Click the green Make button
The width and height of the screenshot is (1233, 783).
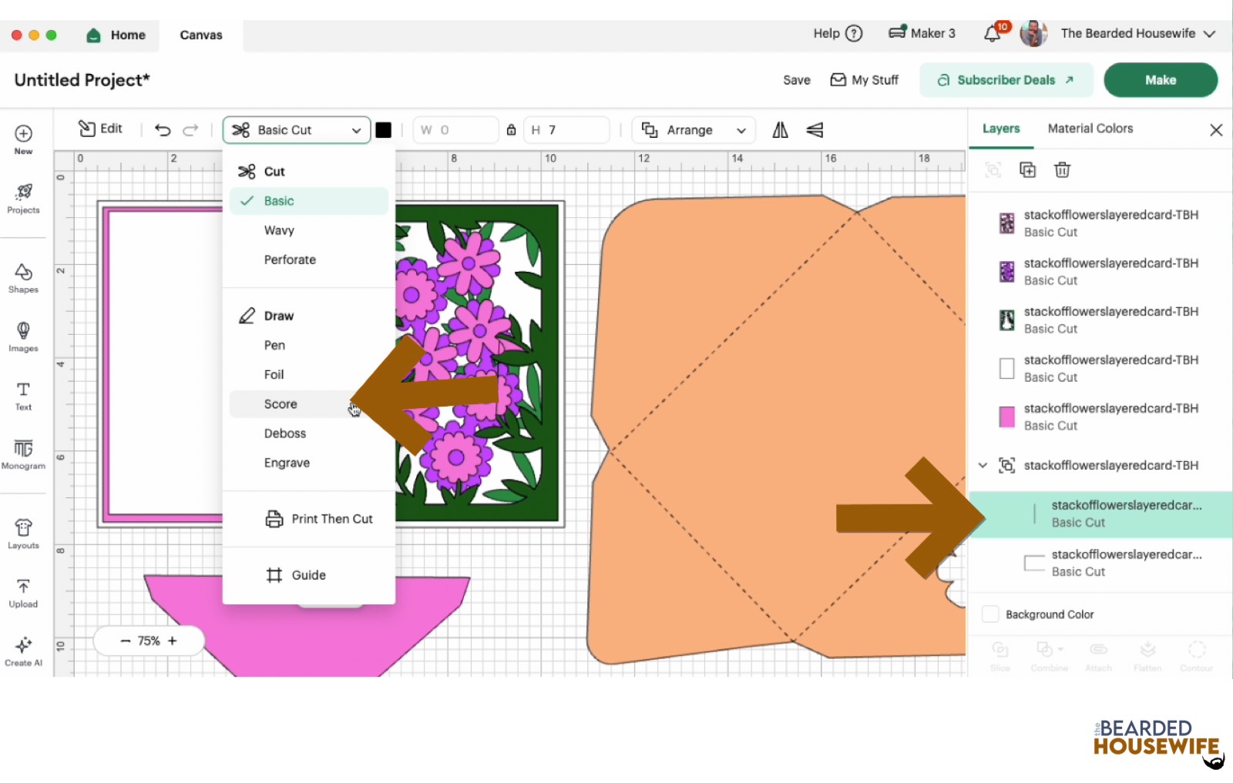(x=1160, y=80)
